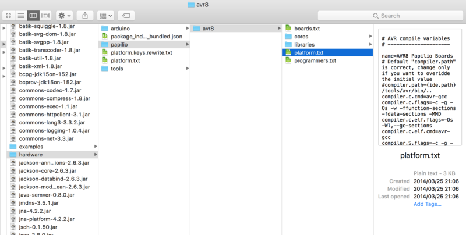Open the Arrange items dropdown

[105, 16]
